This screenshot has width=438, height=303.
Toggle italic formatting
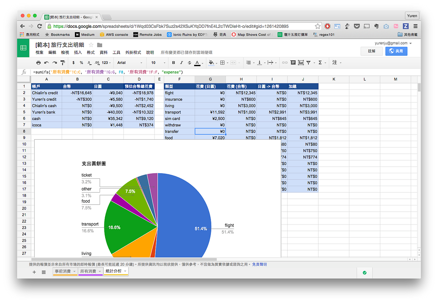pyautogui.click(x=181, y=63)
